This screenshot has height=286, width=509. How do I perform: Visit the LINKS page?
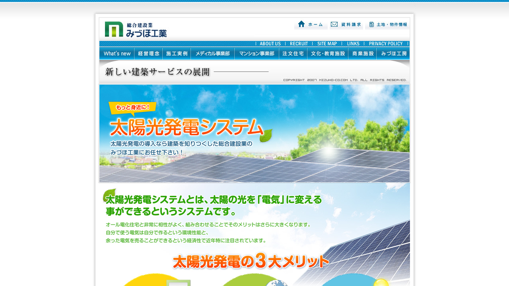coord(353,44)
